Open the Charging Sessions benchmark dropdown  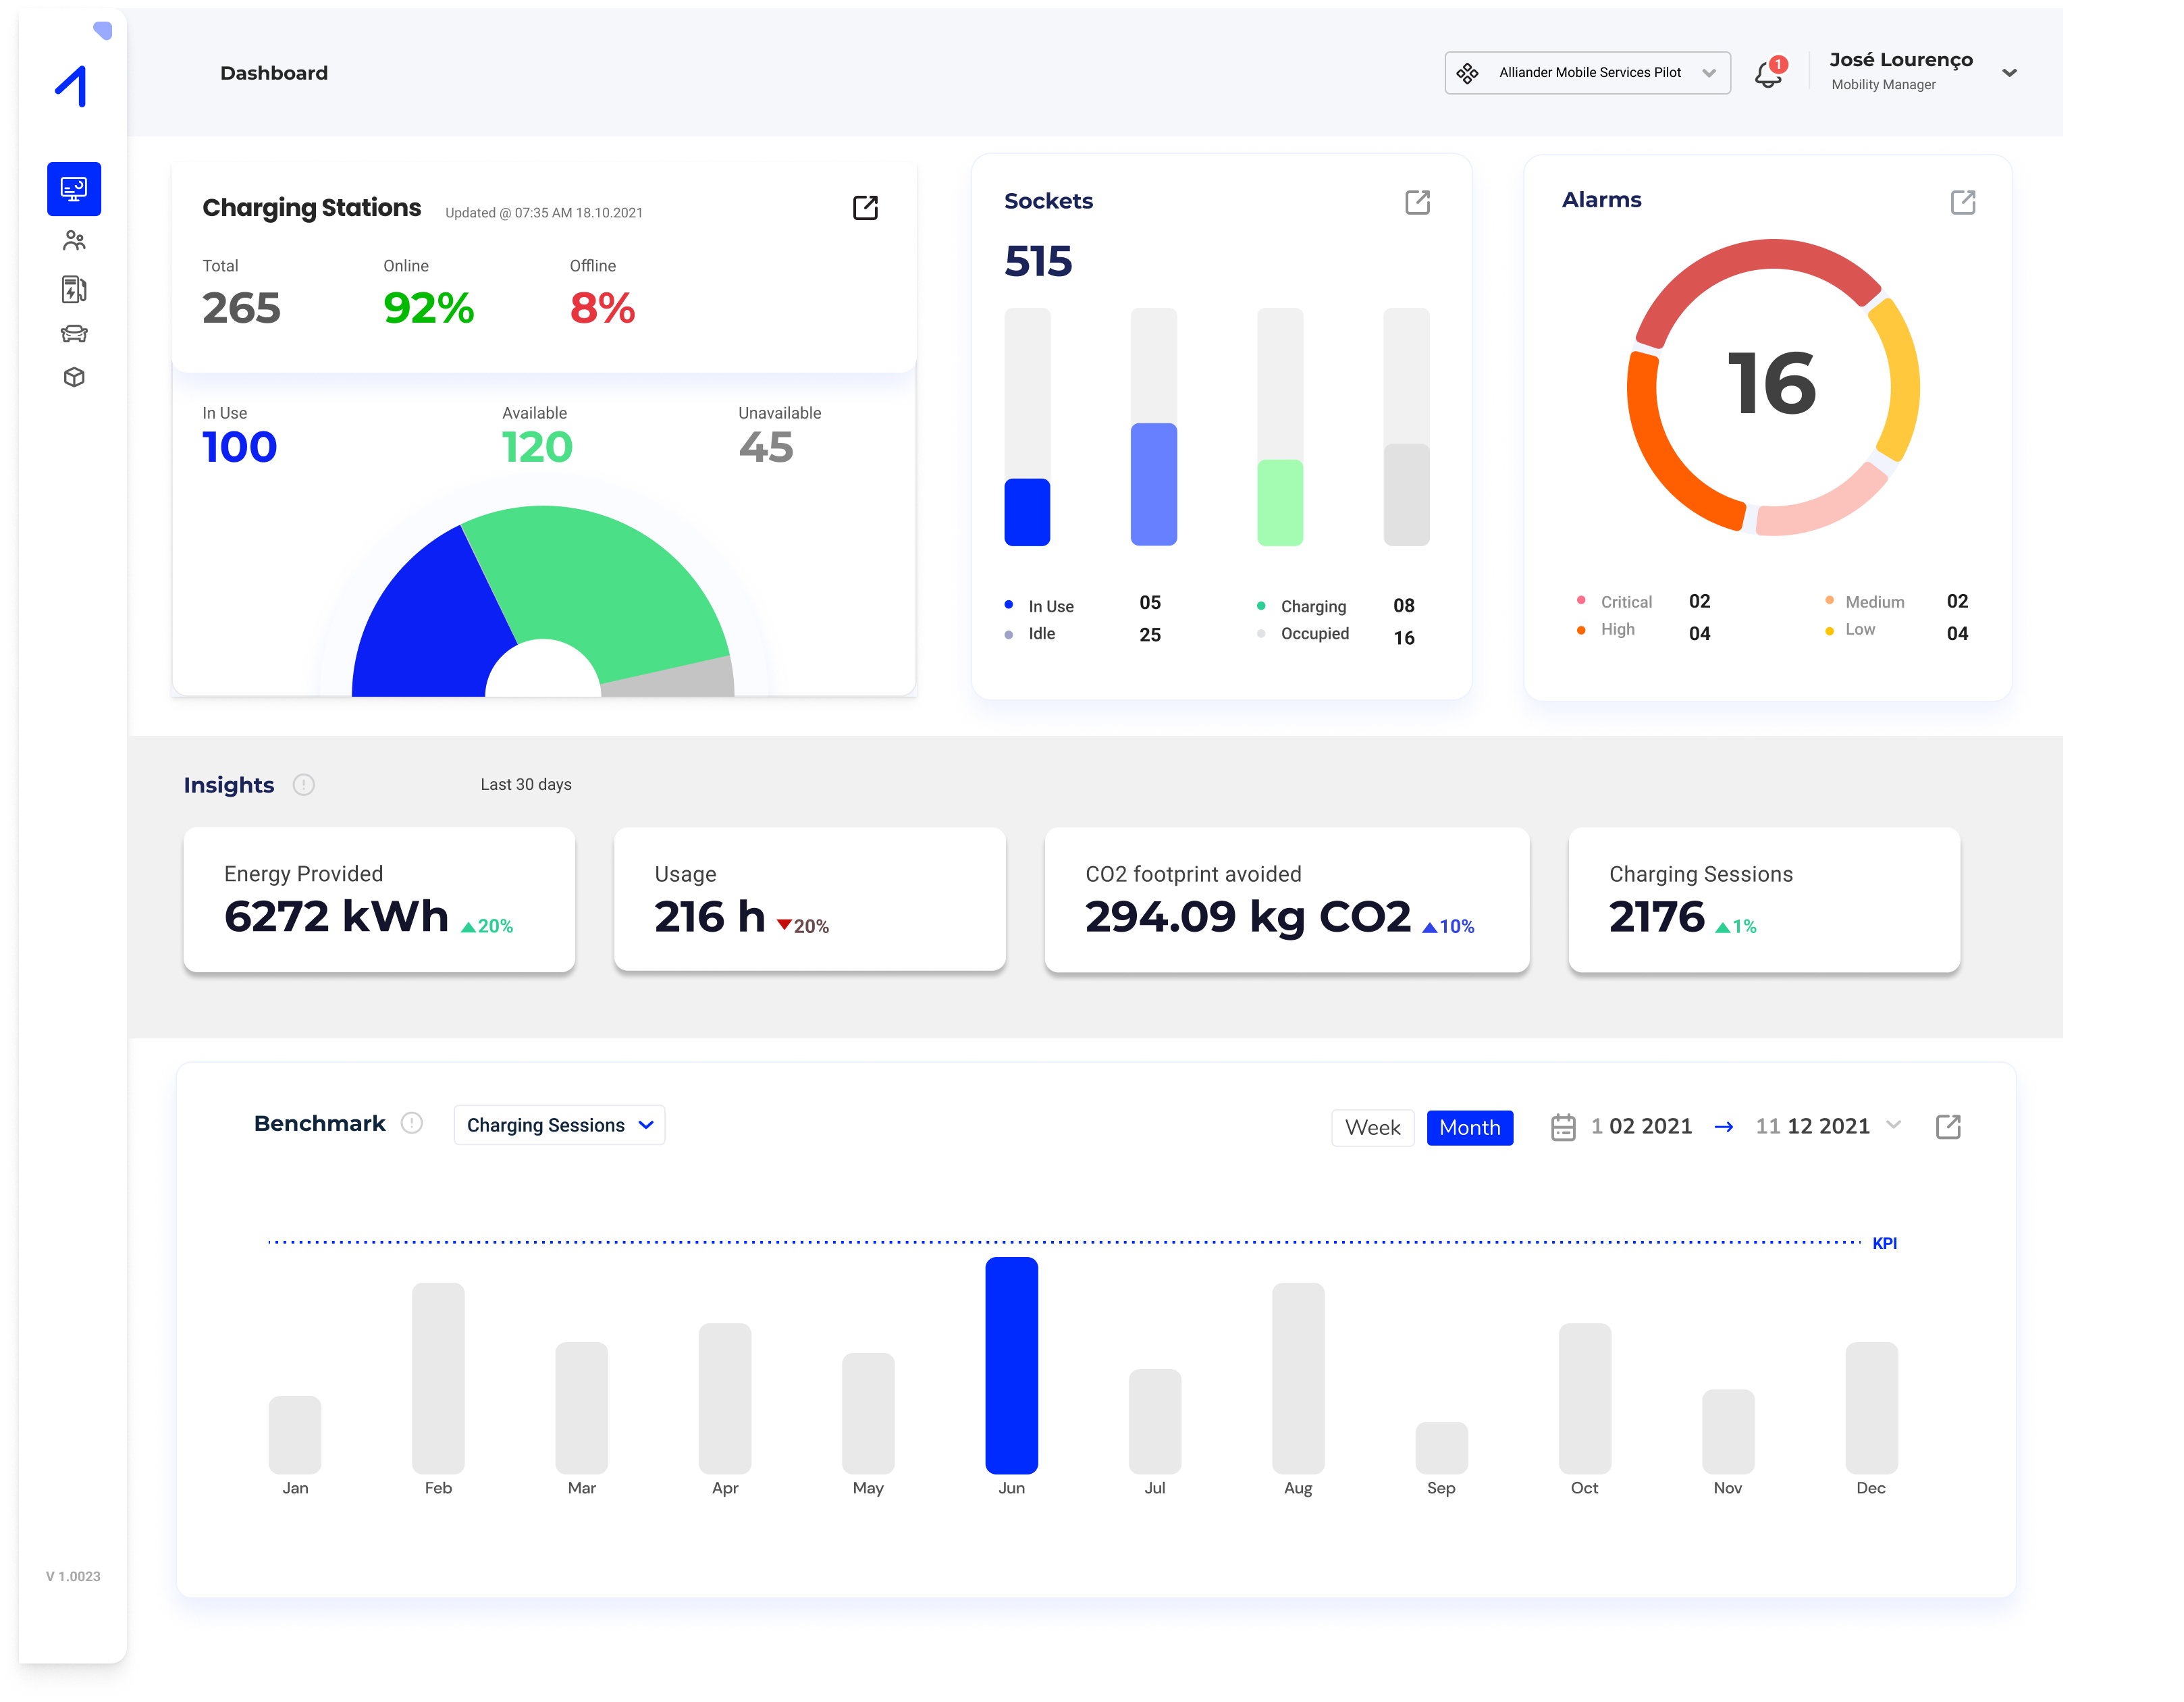click(559, 1125)
